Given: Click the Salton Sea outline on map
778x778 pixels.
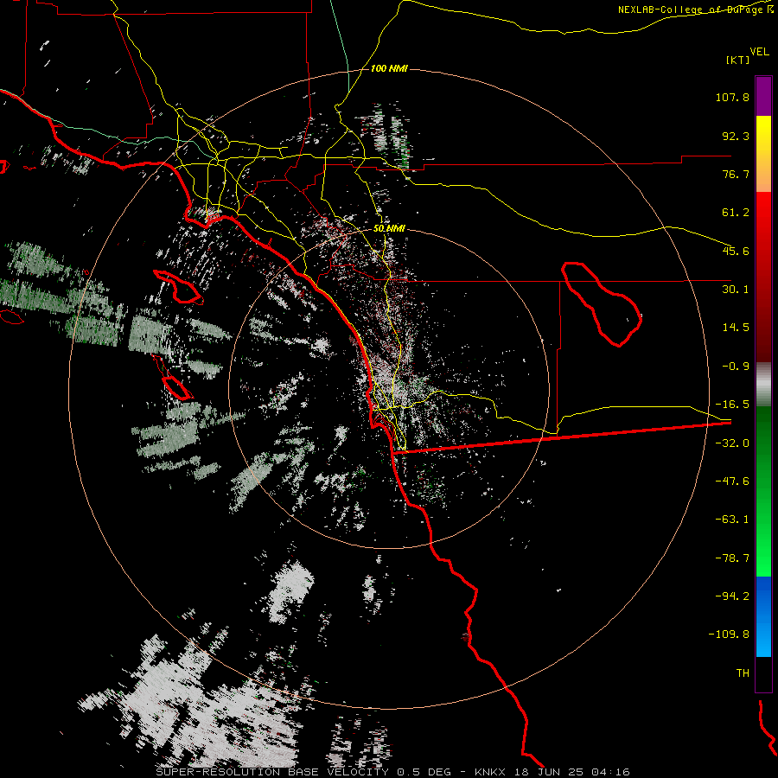Looking at the screenshot, I should 602,303.
